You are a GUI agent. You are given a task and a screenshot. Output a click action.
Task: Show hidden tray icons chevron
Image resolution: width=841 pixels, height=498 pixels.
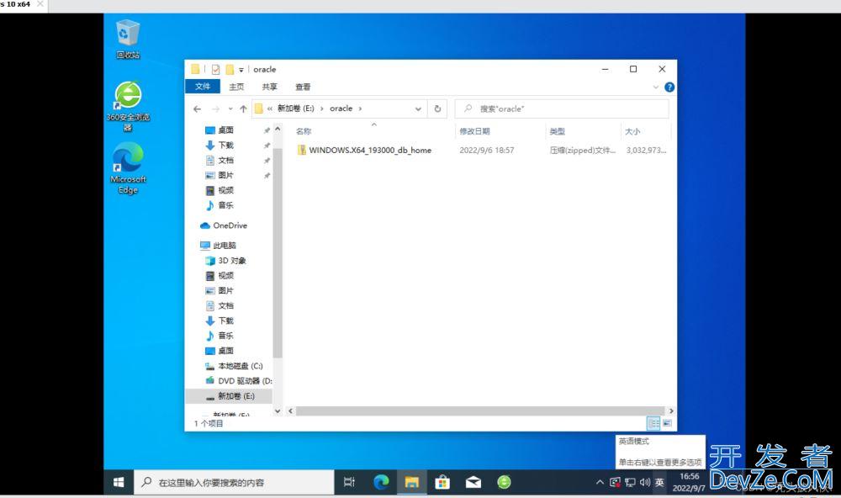[x=600, y=483]
